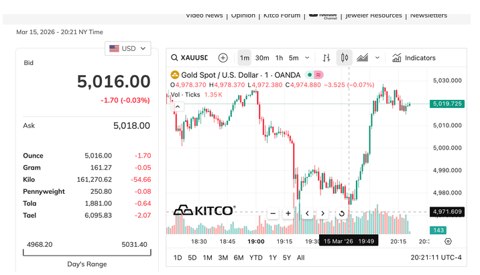Open the Indicators panel
Image resolution: width=480 pixels, height=275 pixels.
click(x=414, y=58)
